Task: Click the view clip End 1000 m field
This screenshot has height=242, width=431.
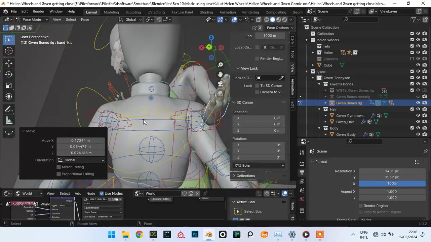Action: pos(270,36)
